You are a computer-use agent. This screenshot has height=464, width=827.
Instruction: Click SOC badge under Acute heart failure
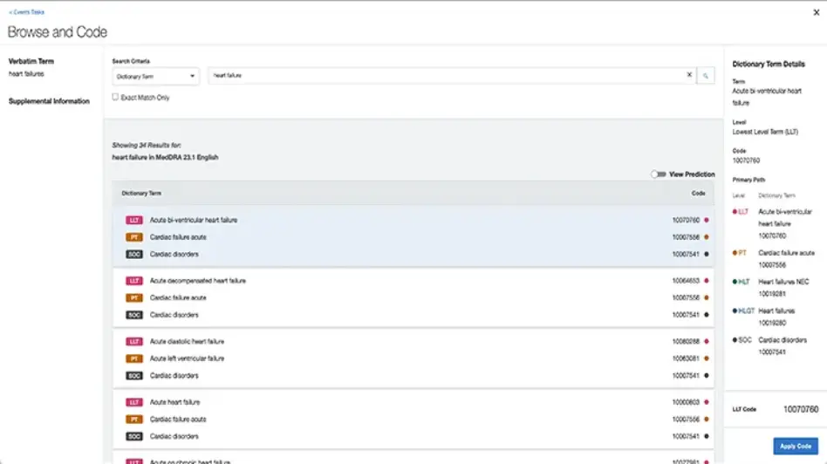coord(133,436)
